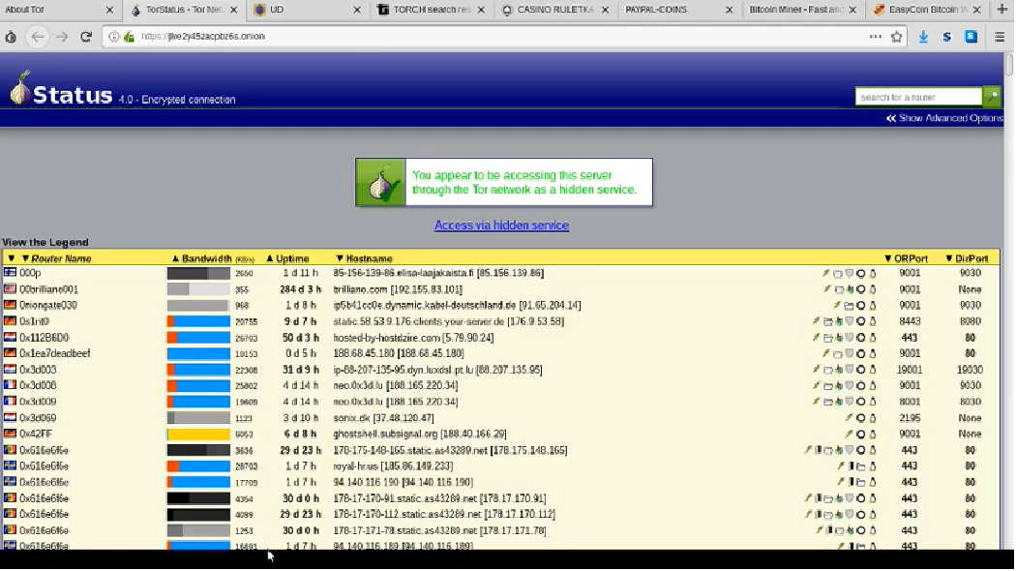Go forward with the forward arrow
1017x571 pixels.
point(62,37)
